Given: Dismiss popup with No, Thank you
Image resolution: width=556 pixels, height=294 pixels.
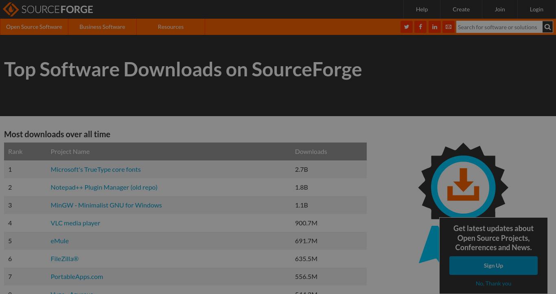Looking at the screenshot, I should (x=493, y=283).
